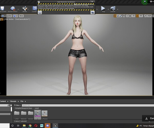154x128 pixels.
Task: Switch to Unreal Engine taskbar icon
Action: click(x=55, y=125)
